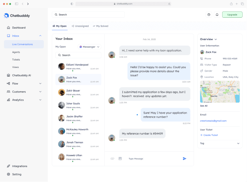Open Chatbudddy AI robot icon
This screenshot has width=247, height=182.
[9, 75]
